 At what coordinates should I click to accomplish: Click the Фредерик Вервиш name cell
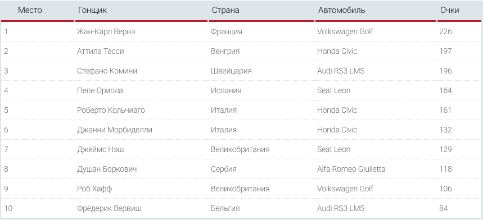pos(109,209)
